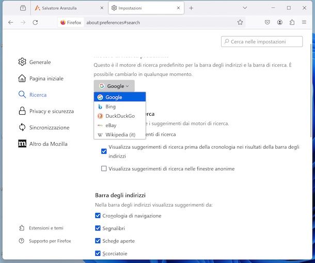This screenshot has width=315, height=263.
Task: Uncheck Scorciatoie suggestions
Action: [98, 253]
